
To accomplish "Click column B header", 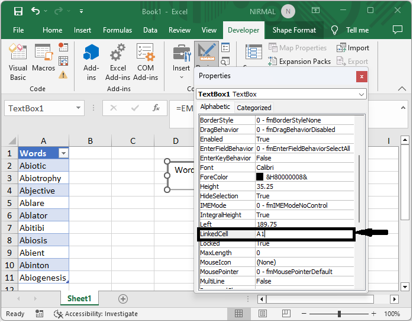I will 90,141.
